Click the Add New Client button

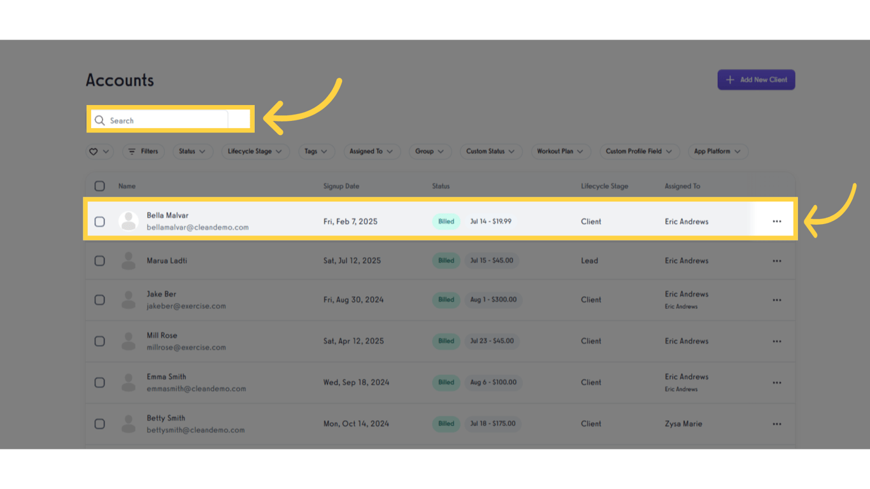pos(756,80)
